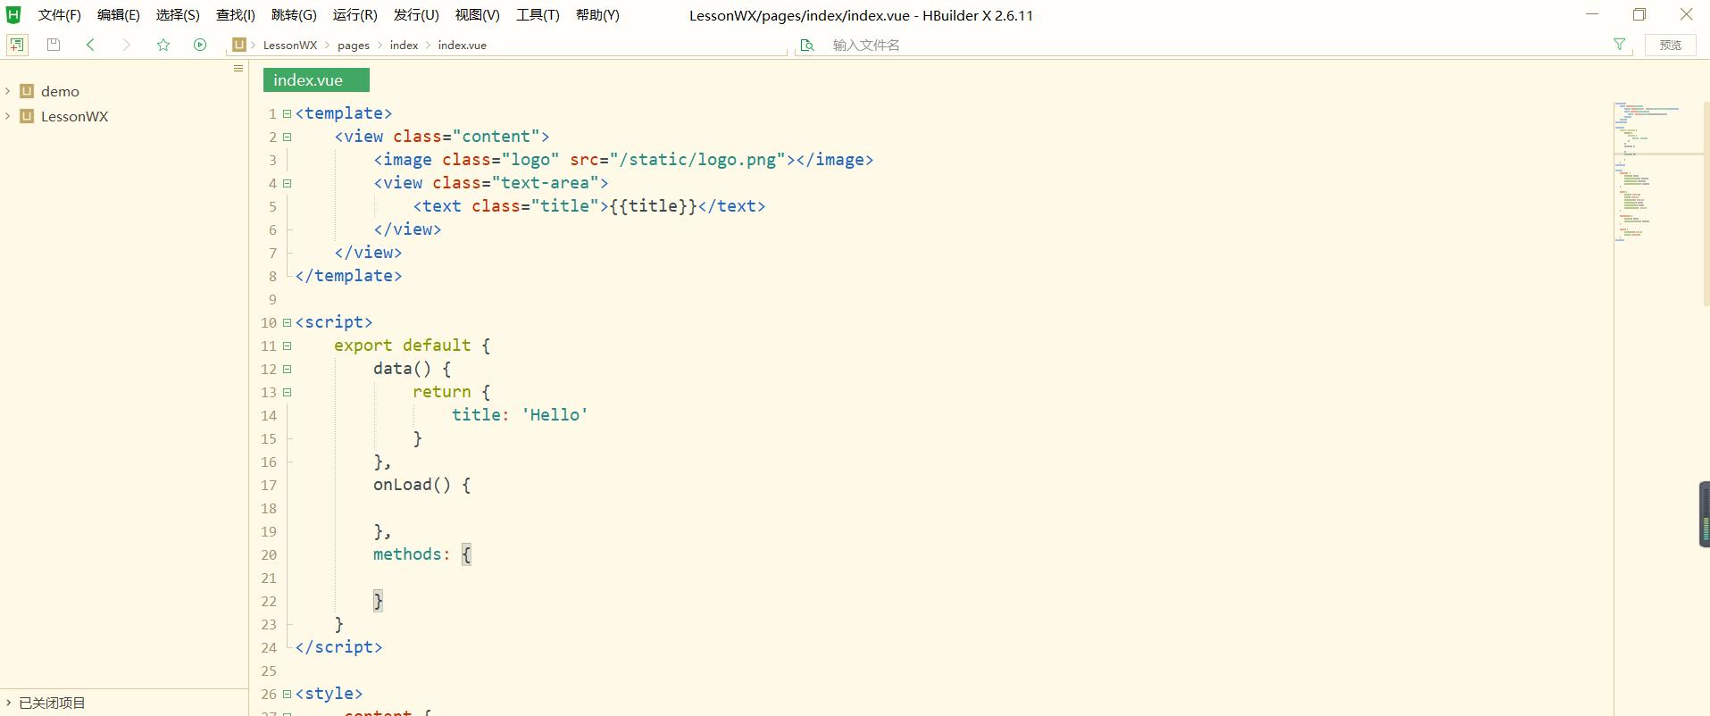This screenshot has width=1710, height=716.
Task: Click the run play icon
Action: coord(200,45)
